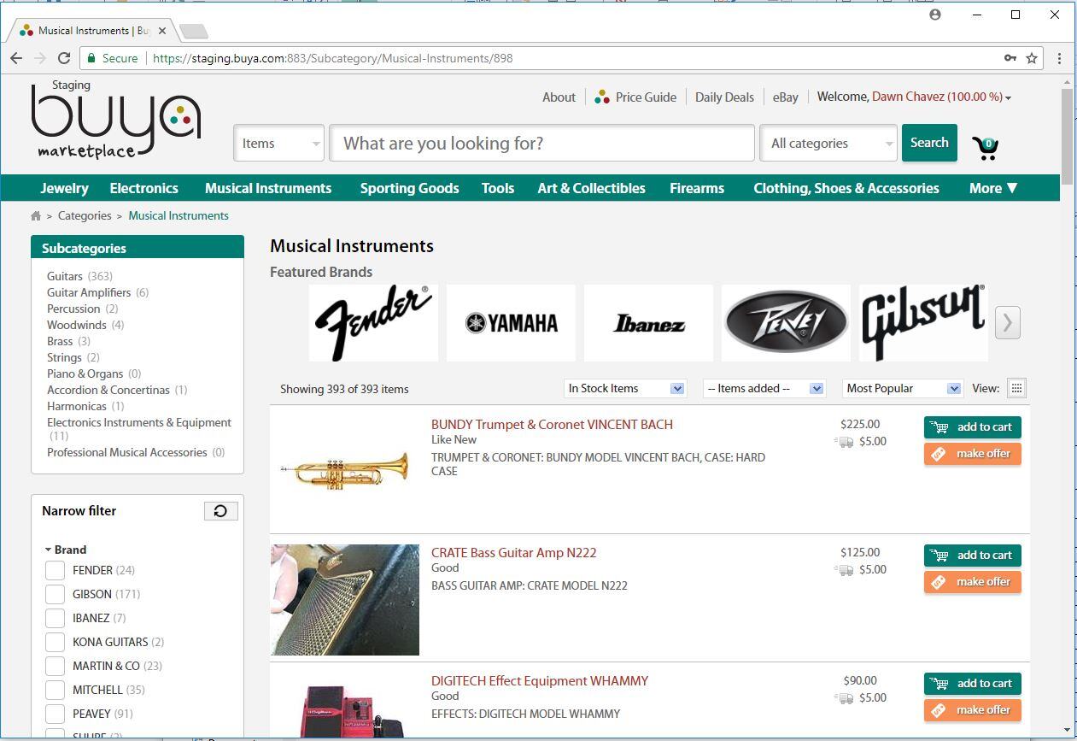The image size is (1077, 741).
Task: Open the In Stock Items dropdown
Action: coord(625,388)
